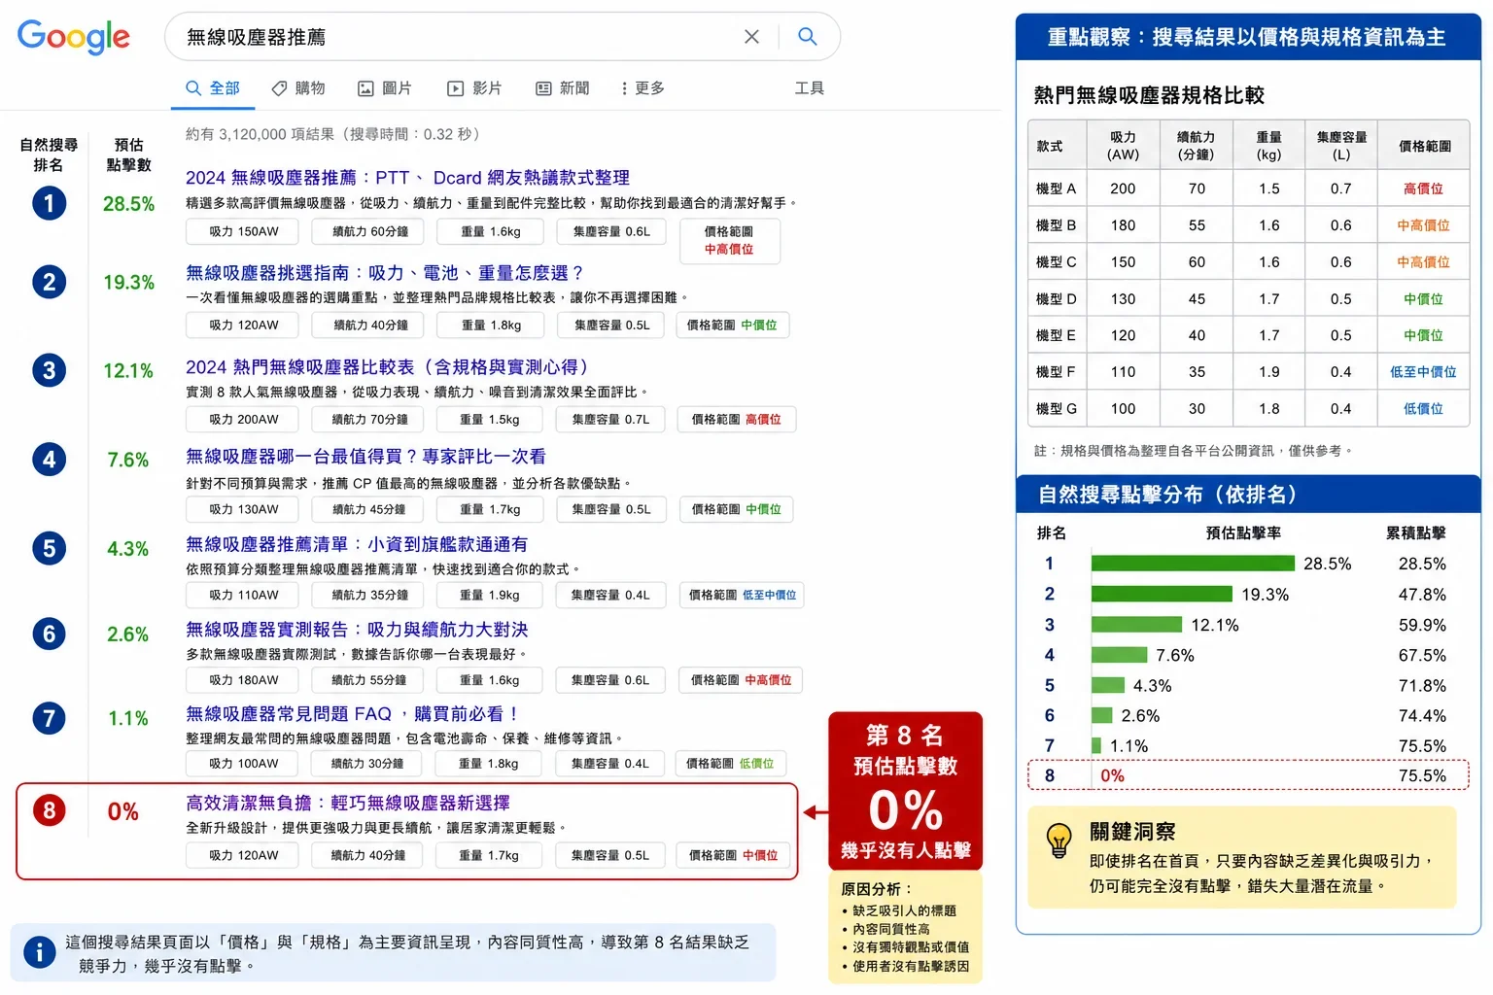Click the blue magnifier search icon
Image resolution: width=1493 pixels, height=995 pixels.
click(807, 36)
